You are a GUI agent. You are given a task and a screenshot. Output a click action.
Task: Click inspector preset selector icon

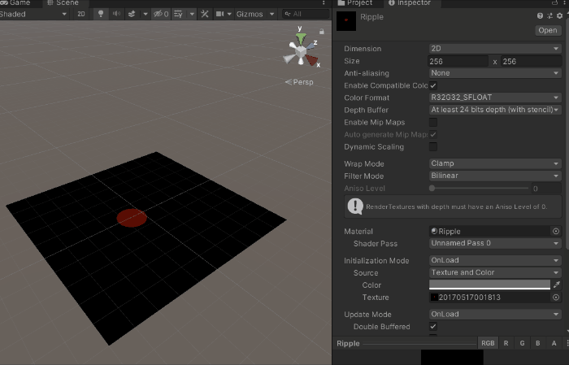pos(549,15)
